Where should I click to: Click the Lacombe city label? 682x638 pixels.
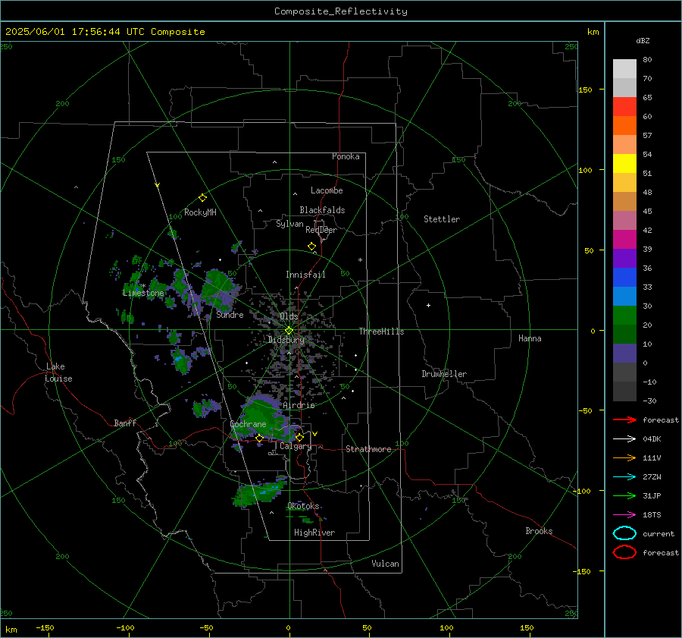click(327, 190)
